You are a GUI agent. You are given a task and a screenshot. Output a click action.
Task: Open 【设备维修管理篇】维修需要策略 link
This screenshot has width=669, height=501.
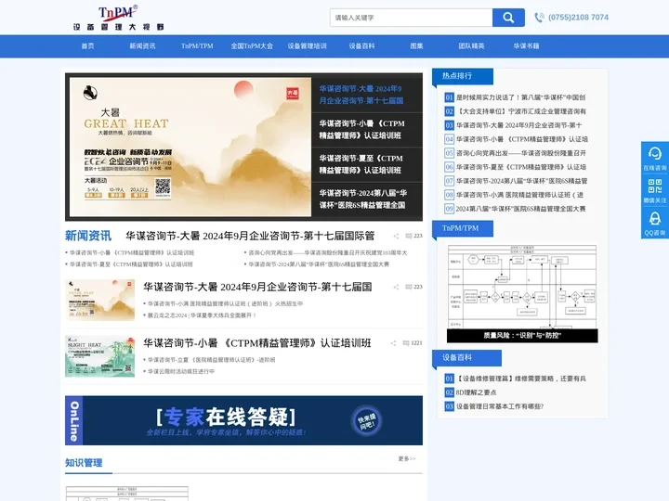coord(521,379)
